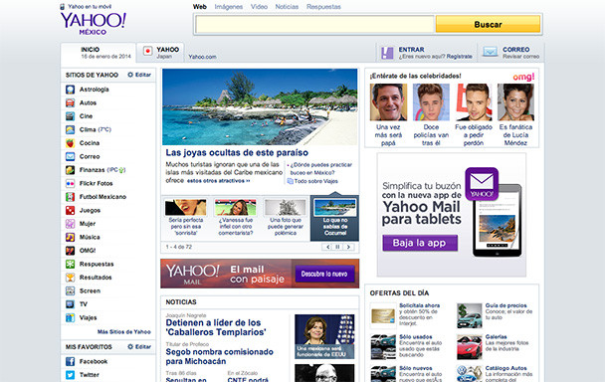
Task: Open the Facebook favorite icon
Action: pyautogui.click(x=70, y=361)
